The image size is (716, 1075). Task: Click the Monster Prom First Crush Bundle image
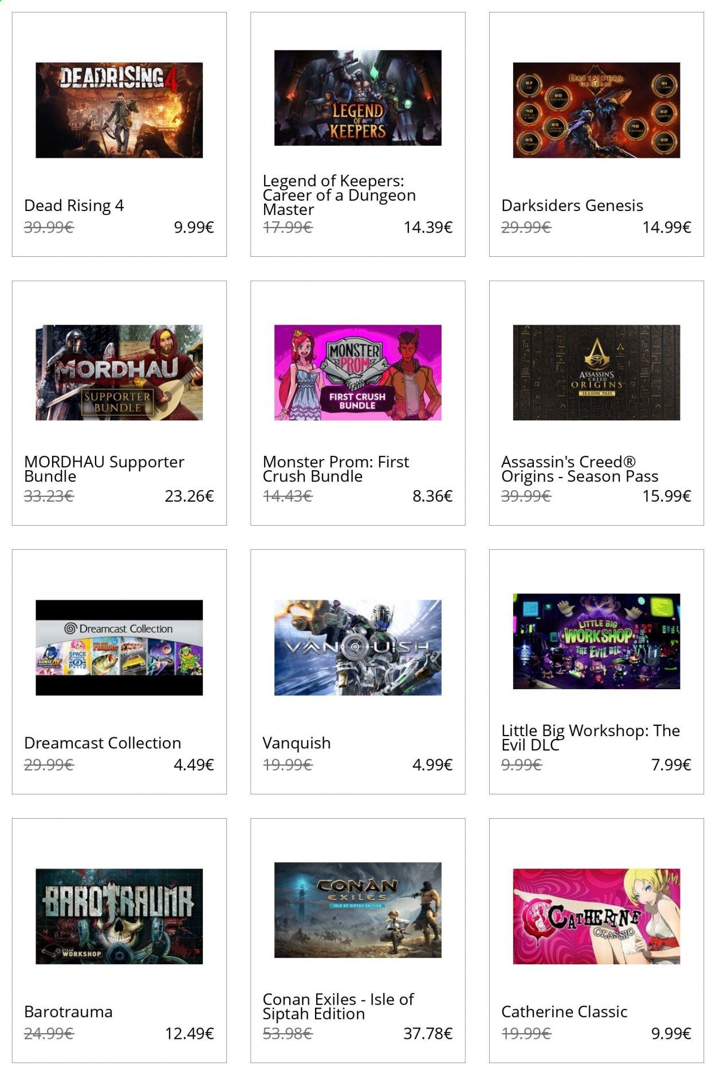pos(357,373)
